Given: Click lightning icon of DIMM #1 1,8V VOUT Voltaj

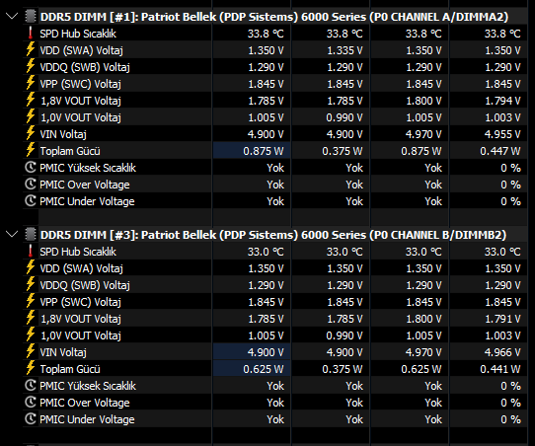Looking at the screenshot, I should pyautogui.click(x=31, y=100).
